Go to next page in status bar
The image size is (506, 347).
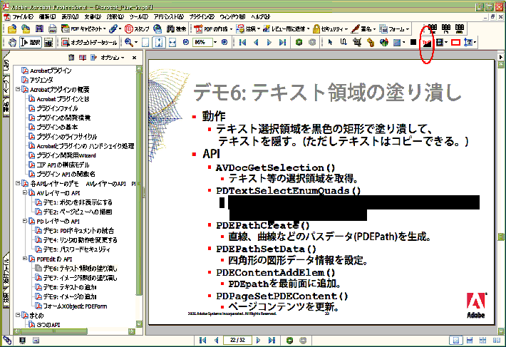click(x=258, y=340)
